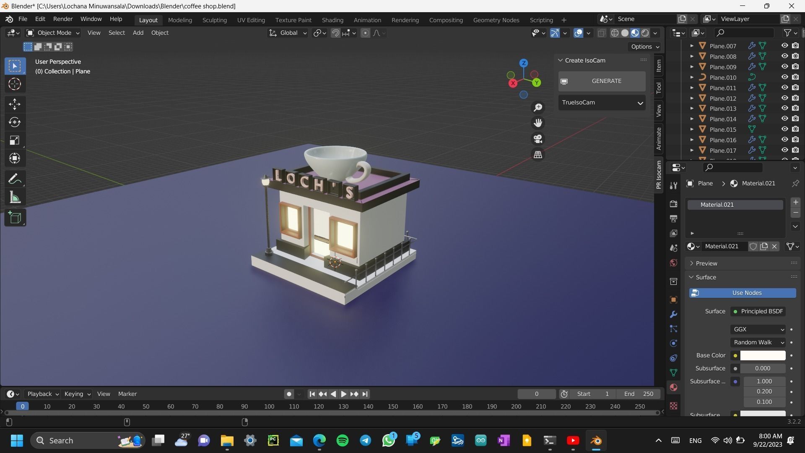The height and width of the screenshot is (453, 805).
Task: Open the File menu
Action: click(23, 19)
